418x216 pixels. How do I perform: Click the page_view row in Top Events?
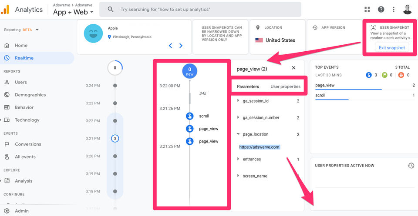point(365,86)
